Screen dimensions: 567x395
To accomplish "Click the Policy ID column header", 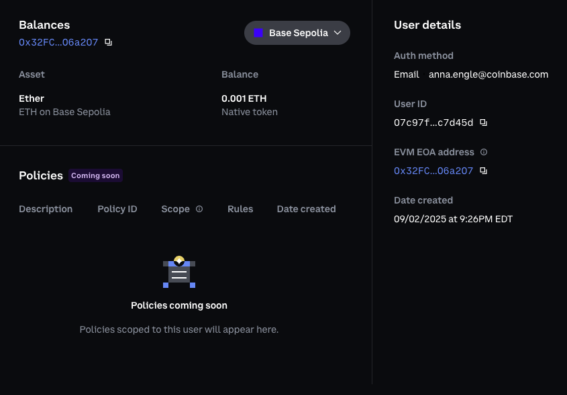I will click(x=117, y=209).
